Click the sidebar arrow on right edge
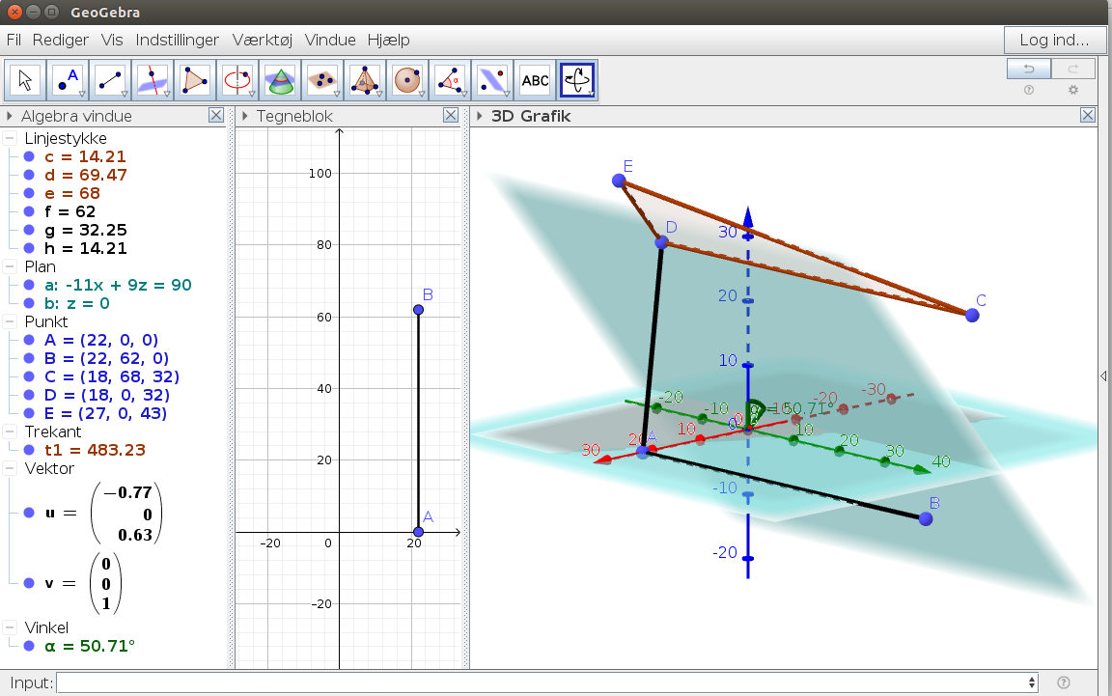The image size is (1112, 696). click(x=1103, y=376)
